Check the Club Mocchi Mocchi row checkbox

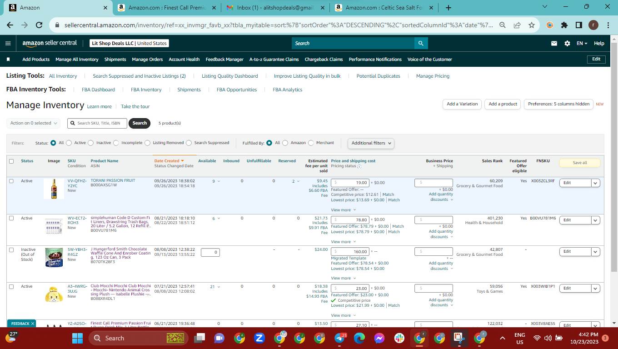pos(11,287)
